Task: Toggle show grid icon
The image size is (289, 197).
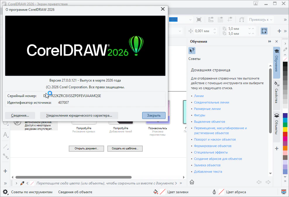Action: (221, 20)
